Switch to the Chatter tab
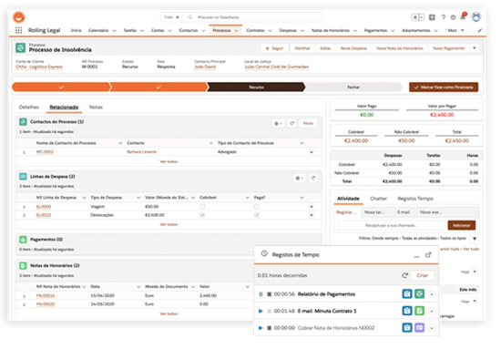 [x=379, y=199]
